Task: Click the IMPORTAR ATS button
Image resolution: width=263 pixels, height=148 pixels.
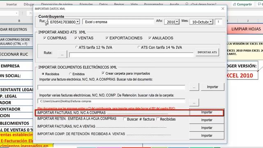Action: (207, 52)
